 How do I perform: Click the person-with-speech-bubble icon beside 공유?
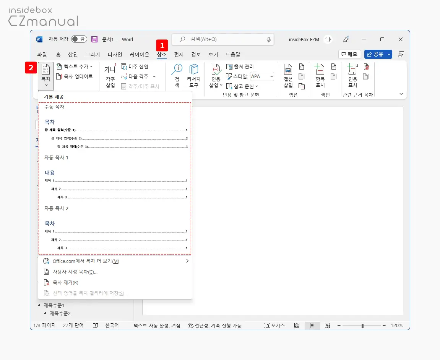coord(401,54)
